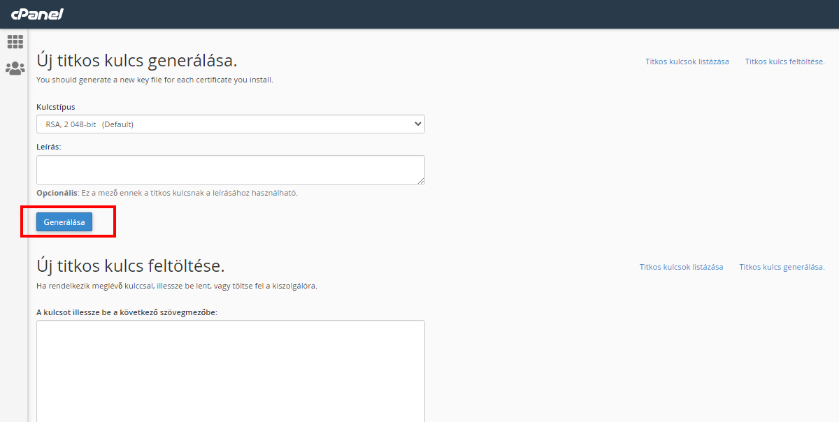The width and height of the screenshot is (839, 422).
Task: Click the lower Titkos kulcsok listázása link
Action: pyautogui.click(x=681, y=267)
